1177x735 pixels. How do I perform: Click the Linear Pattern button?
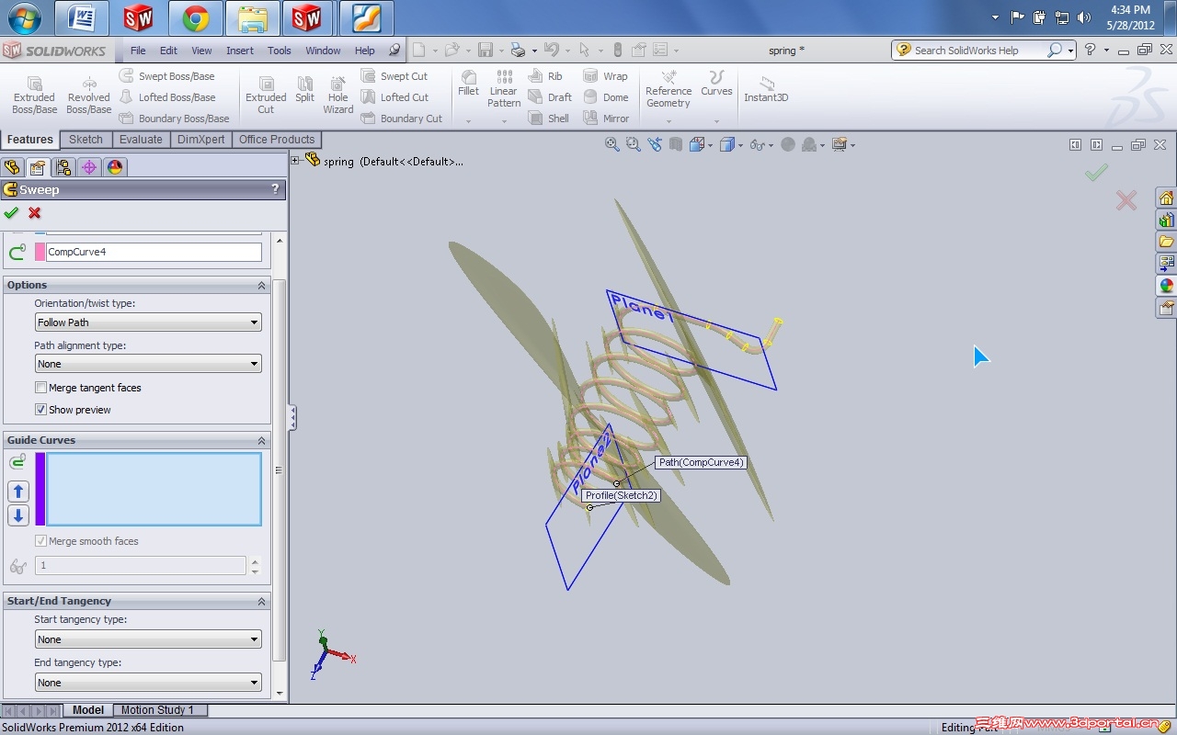[x=504, y=88]
